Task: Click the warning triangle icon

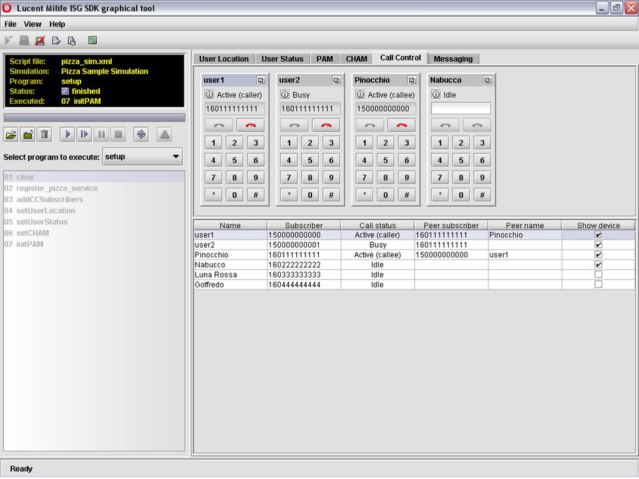Action: (164, 134)
